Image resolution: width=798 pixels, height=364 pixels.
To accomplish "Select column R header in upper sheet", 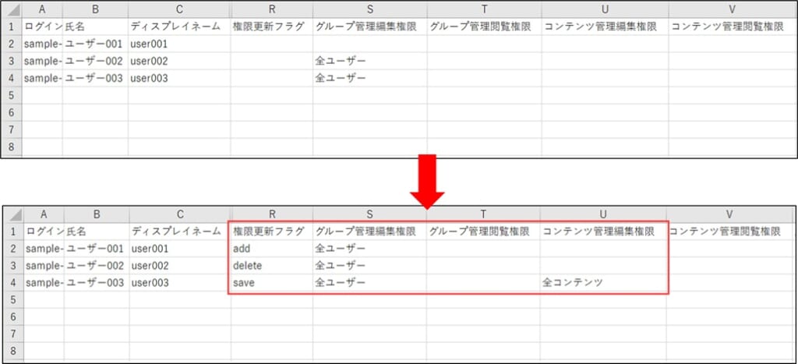I will click(x=272, y=9).
